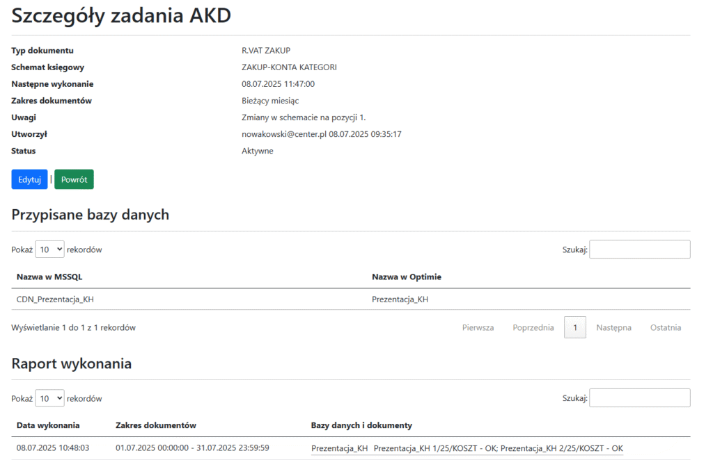Viewport: 713px width, 460px height.
Task: Focus Szukaj field in Raport wykonania
Action: pyautogui.click(x=639, y=398)
